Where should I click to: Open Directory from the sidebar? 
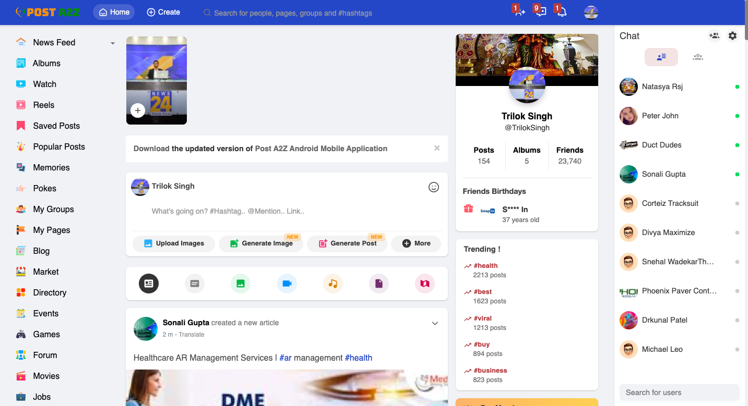click(50, 292)
